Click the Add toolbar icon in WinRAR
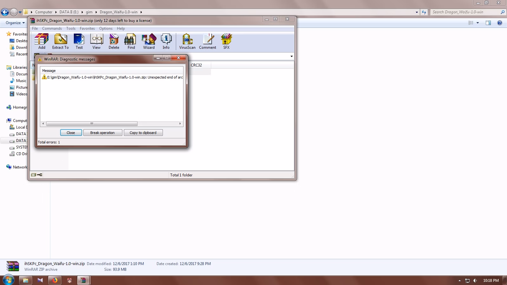The height and width of the screenshot is (285, 507). tap(42, 41)
